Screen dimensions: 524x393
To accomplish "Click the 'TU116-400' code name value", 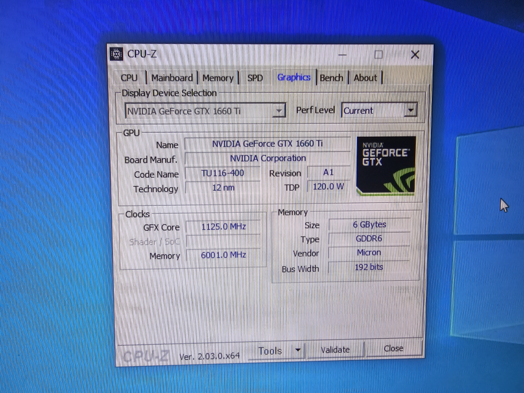I will click(223, 173).
